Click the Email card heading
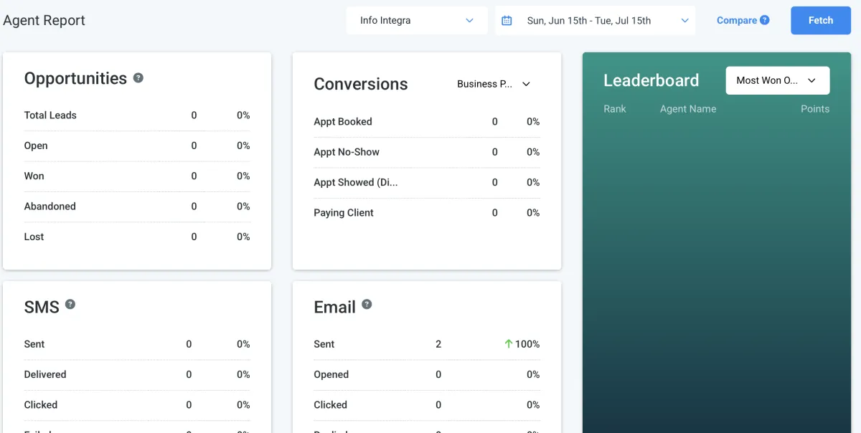861x433 pixels. point(335,308)
